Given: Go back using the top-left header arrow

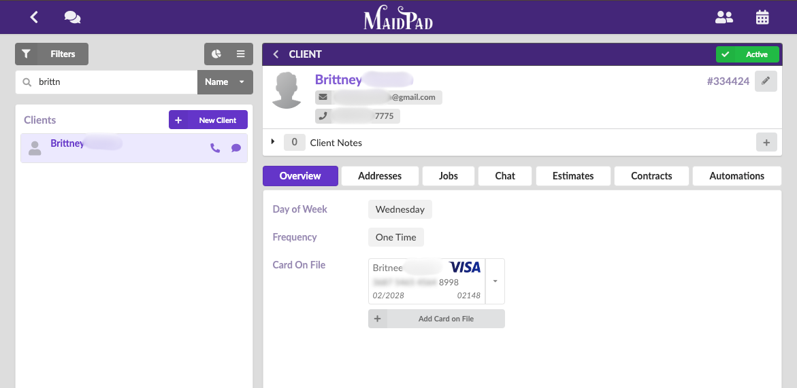Looking at the screenshot, I should point(34,17).
